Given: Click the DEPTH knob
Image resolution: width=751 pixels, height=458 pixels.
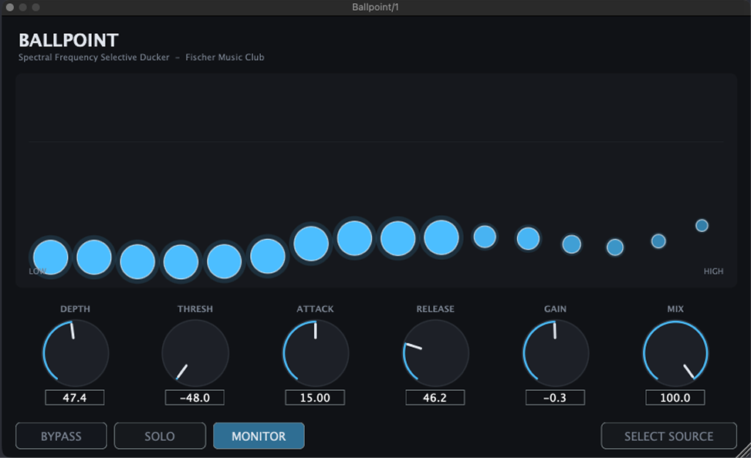Looking at the screenshot, I should [x=76, y=354].
